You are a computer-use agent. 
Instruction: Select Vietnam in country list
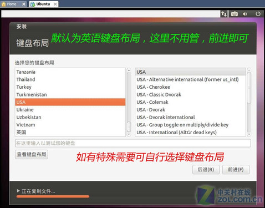(x=70, y=125)
